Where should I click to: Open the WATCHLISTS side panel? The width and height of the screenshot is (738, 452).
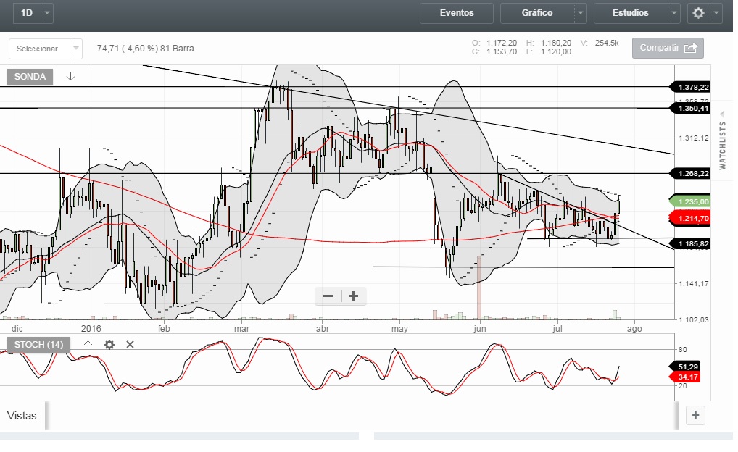[x=722, y=146]
